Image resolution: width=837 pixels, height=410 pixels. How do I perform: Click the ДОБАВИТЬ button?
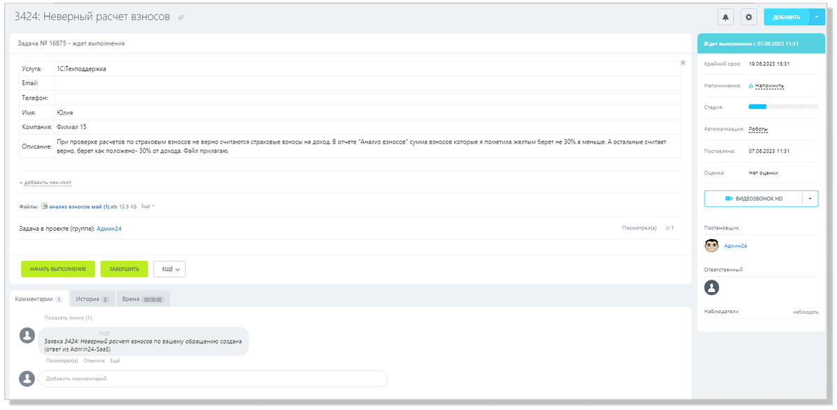point(787,17)
